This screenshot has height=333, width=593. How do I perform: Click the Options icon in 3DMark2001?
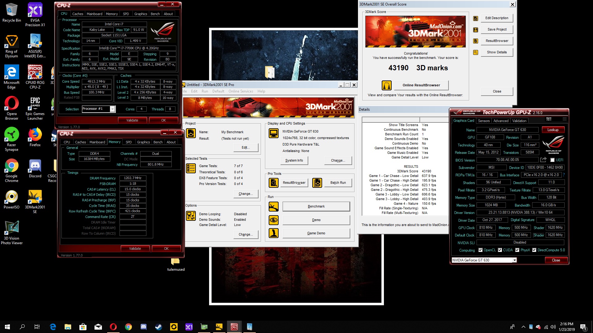191,216
